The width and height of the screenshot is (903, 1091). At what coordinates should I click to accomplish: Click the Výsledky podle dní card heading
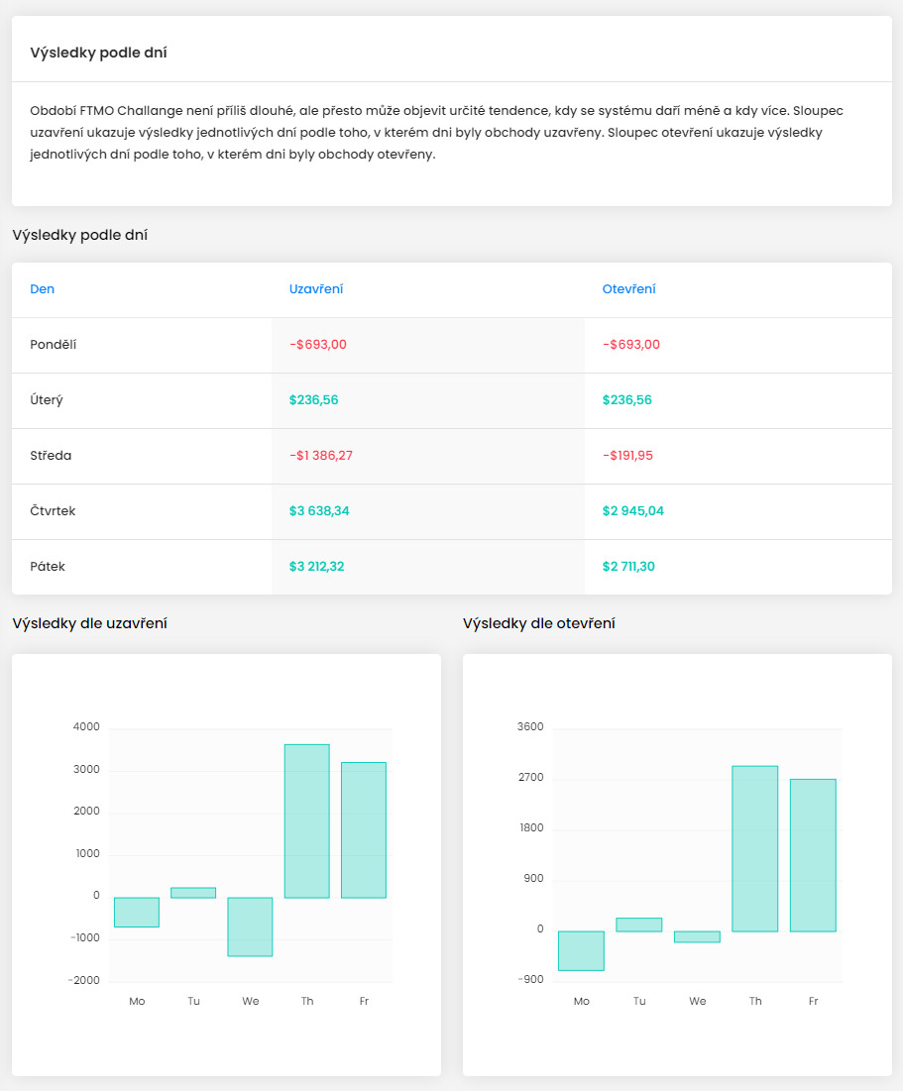98,53
